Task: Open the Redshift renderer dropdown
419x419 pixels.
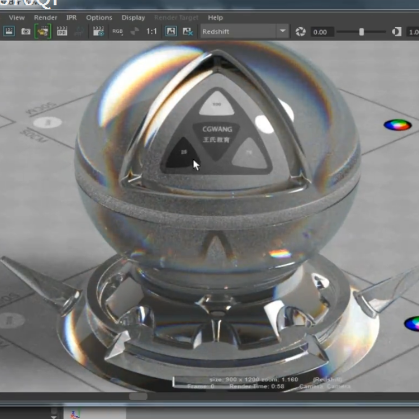Action: pyautogui.click(x=244, y=32)
